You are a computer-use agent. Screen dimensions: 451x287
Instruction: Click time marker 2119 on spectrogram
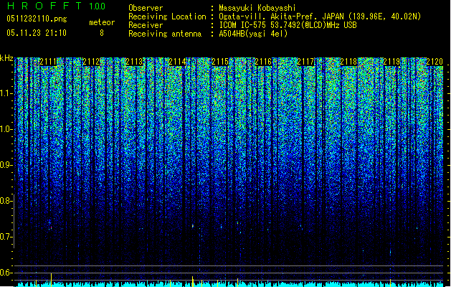[x=391, y=62]
